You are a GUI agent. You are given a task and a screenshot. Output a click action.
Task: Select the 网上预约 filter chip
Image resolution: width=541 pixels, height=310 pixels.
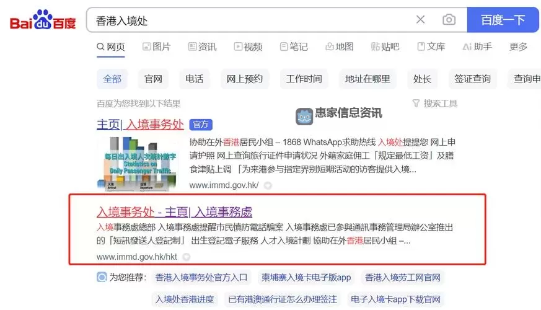[x=245, y=79]
